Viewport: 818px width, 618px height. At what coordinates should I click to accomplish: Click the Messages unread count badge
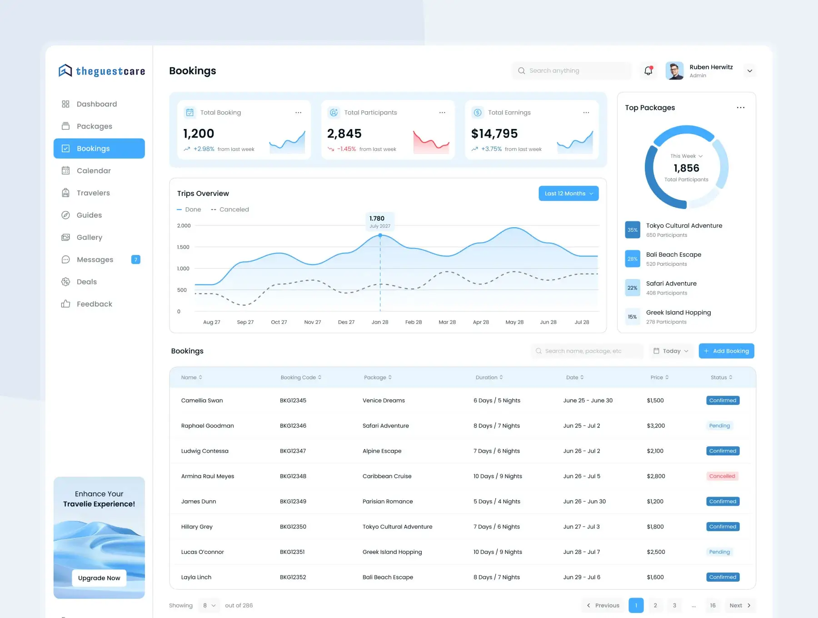pos(135,259)
